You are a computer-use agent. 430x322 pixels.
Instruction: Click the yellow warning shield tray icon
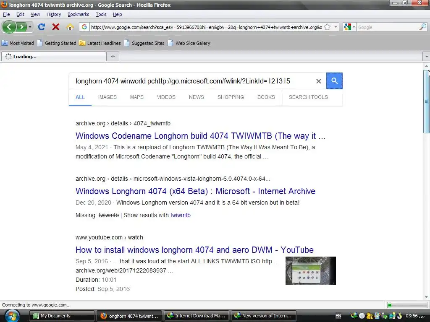pyautogui.click(x=370, y=316)
